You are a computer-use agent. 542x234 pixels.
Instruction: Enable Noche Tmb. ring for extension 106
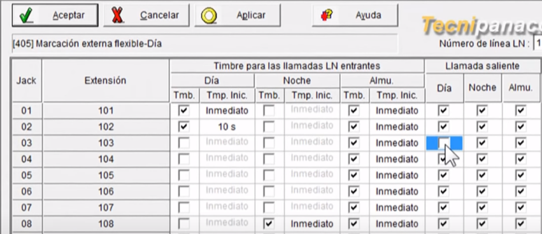click(269, 191)
